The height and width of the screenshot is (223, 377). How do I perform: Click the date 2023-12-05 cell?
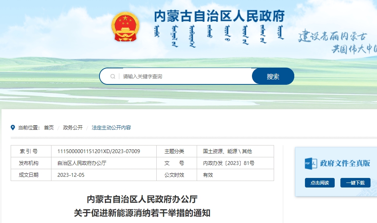[71, 175]
